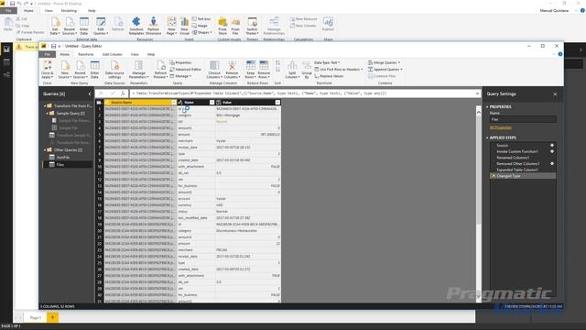
Task: Click Remove Rows icon
Action: [264, 65]
